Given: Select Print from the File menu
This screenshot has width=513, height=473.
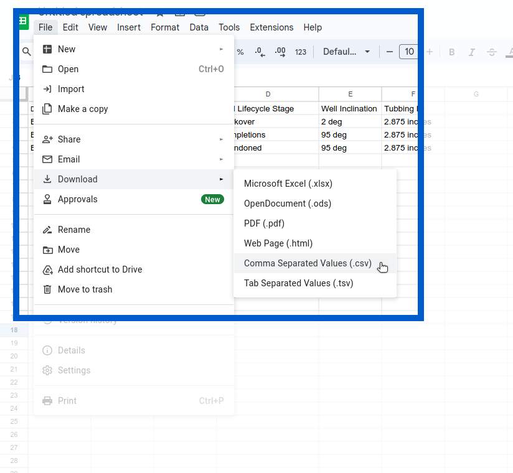Looking at the screenshot, I should (x=67, y=401).
